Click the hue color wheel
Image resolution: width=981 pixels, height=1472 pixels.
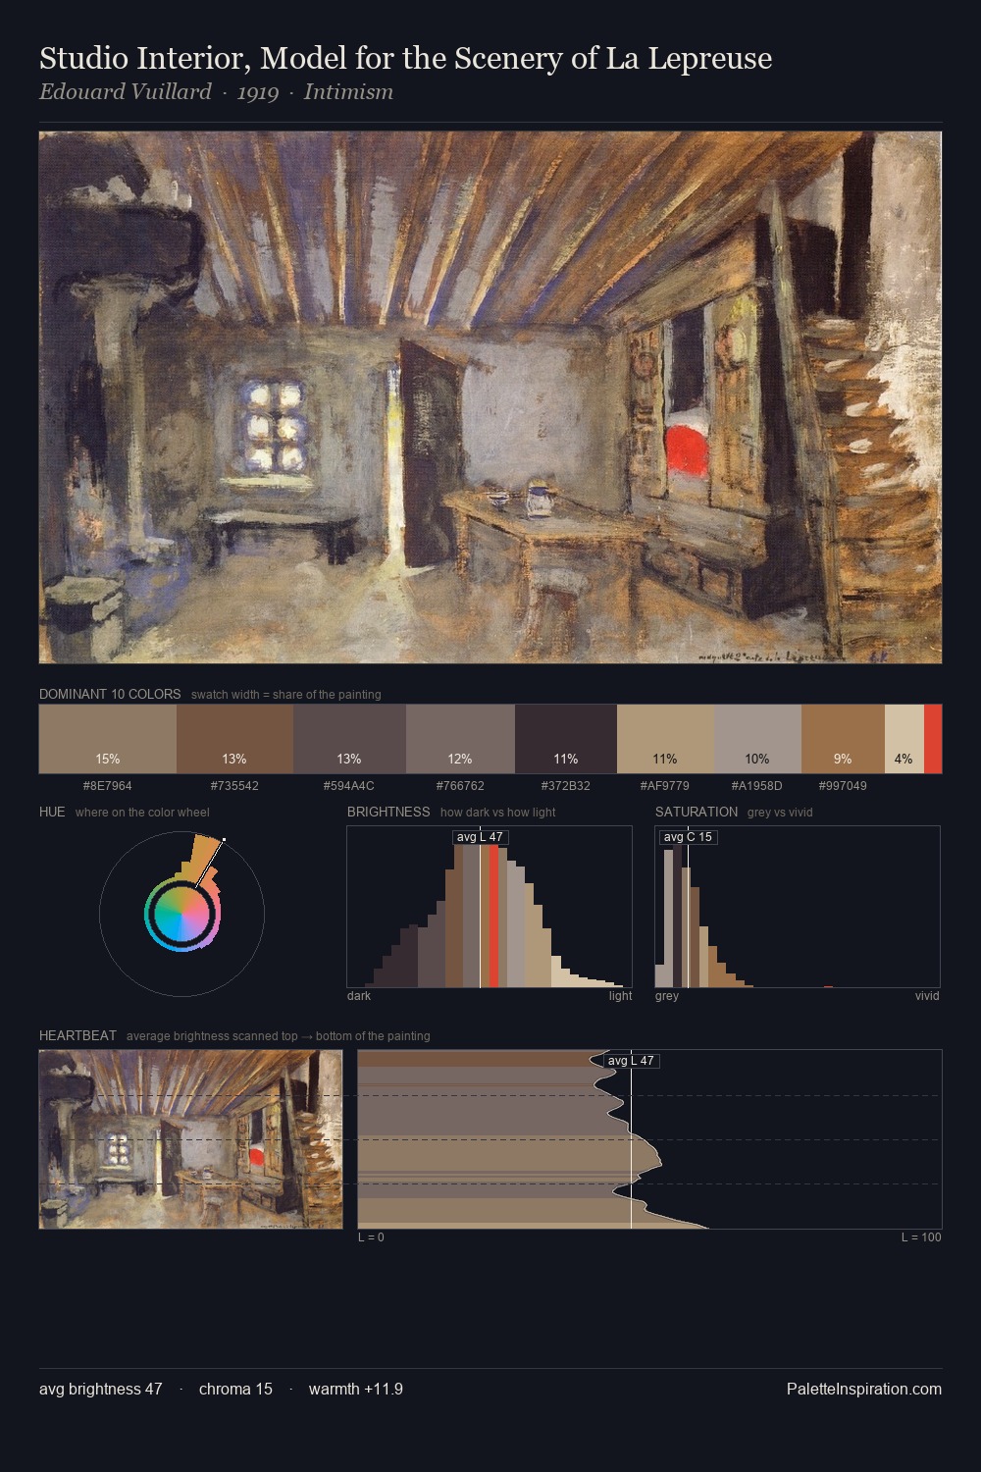click(181, 914)
